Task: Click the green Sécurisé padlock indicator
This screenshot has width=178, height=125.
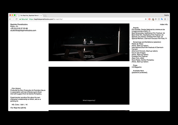Action: 24,19
